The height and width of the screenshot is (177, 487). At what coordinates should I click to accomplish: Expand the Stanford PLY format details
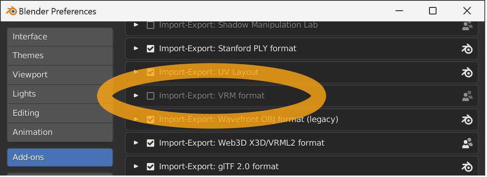click(136, 48)
